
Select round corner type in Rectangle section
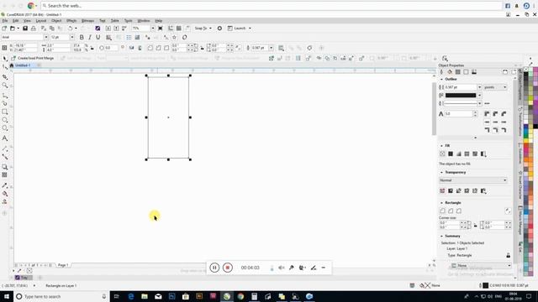(x=443, y=211)
